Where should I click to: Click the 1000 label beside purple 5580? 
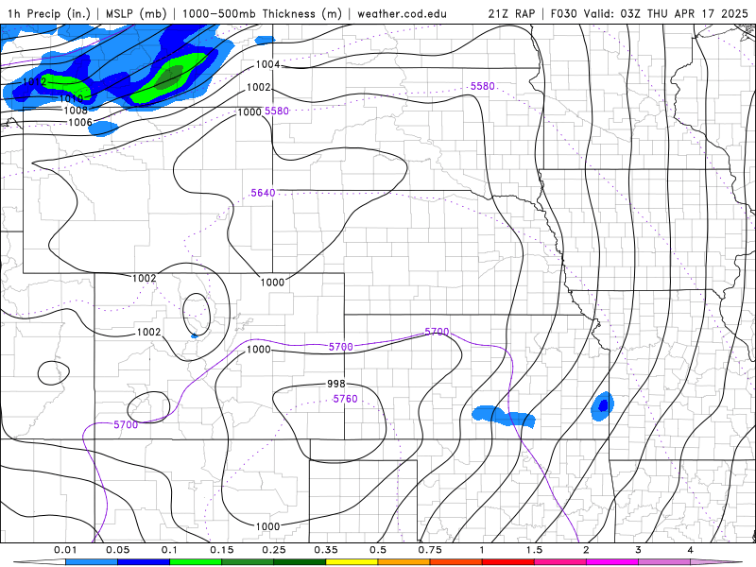tap(249, 112)
